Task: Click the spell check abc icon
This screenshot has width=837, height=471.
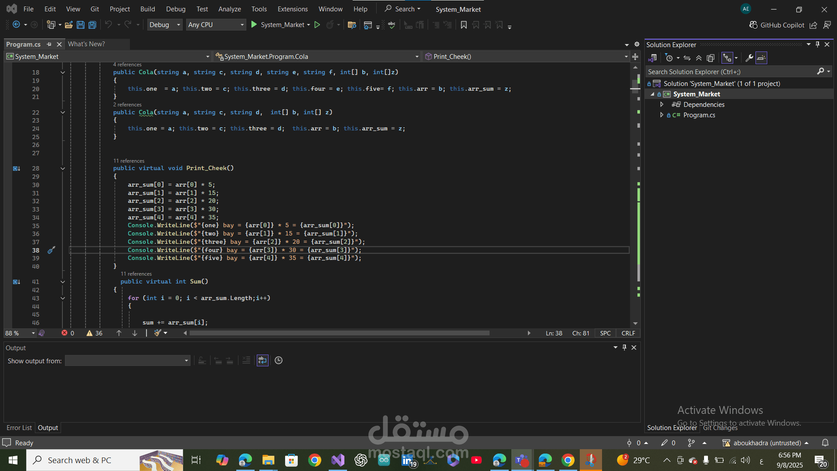Action: 391,25
